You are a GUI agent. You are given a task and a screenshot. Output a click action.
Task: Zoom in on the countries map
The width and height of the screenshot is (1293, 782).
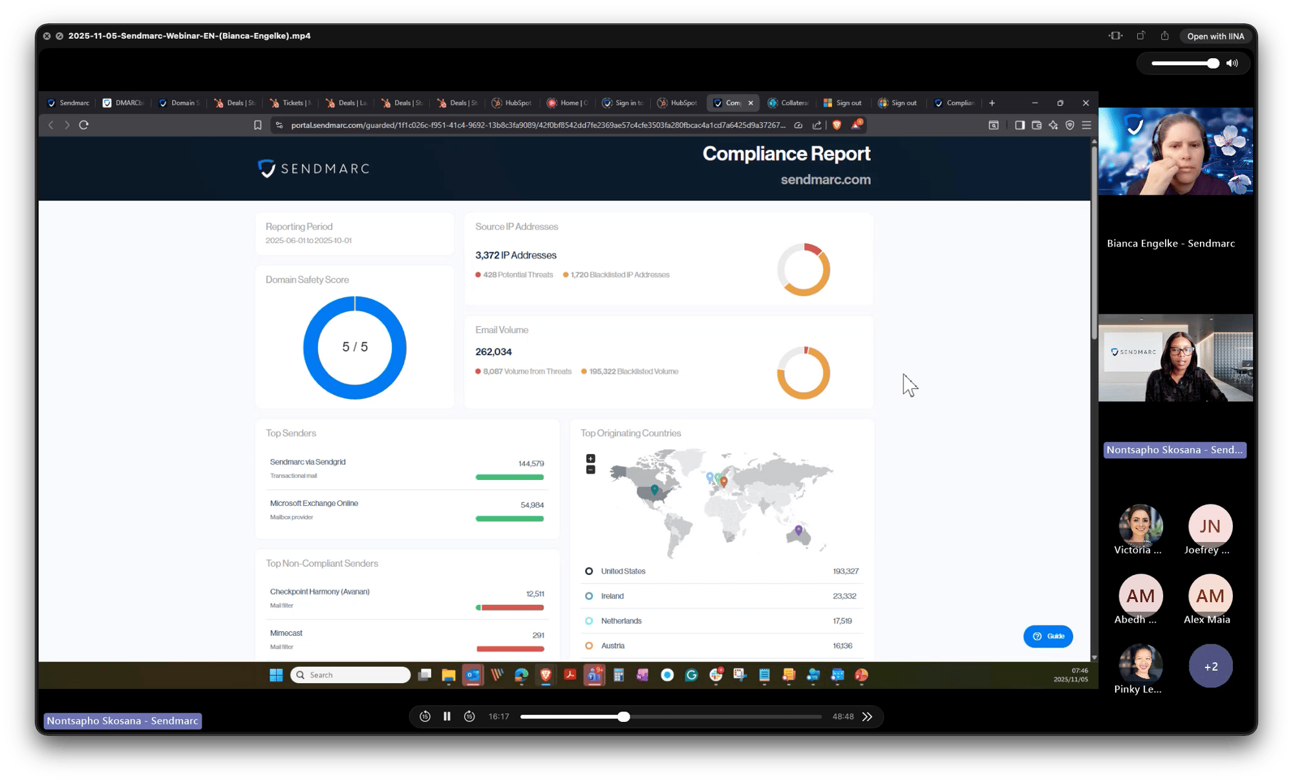pyautogui.click(x=590, y=459)
